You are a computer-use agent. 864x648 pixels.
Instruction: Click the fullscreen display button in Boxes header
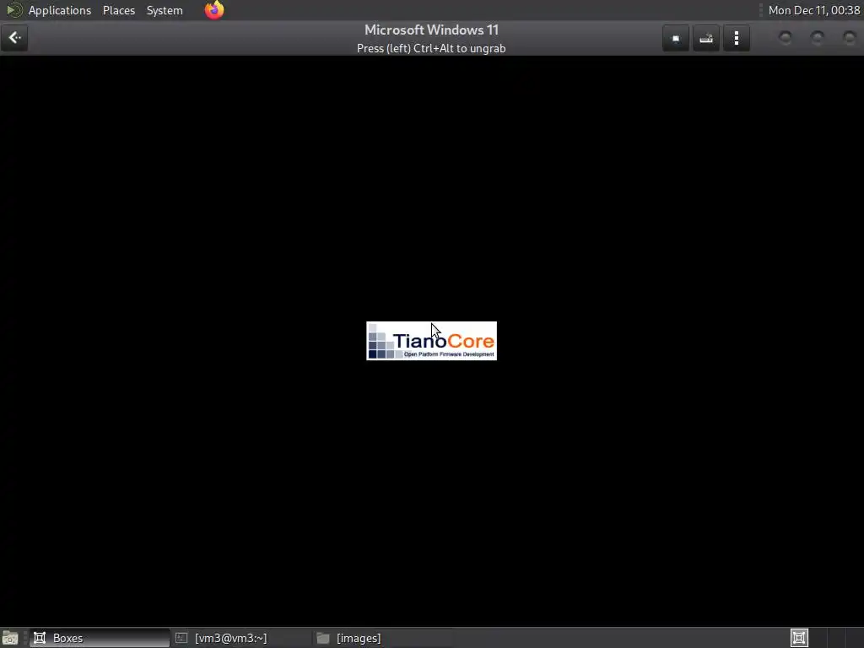click(x=676, y=38)
